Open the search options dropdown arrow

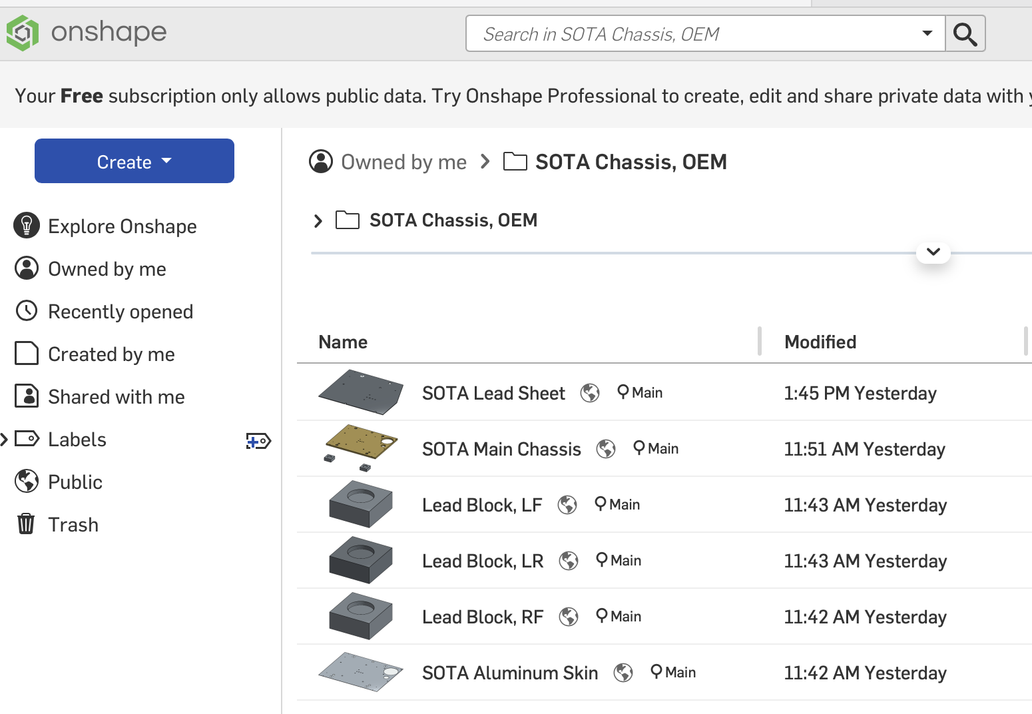[x=927, y=33]
